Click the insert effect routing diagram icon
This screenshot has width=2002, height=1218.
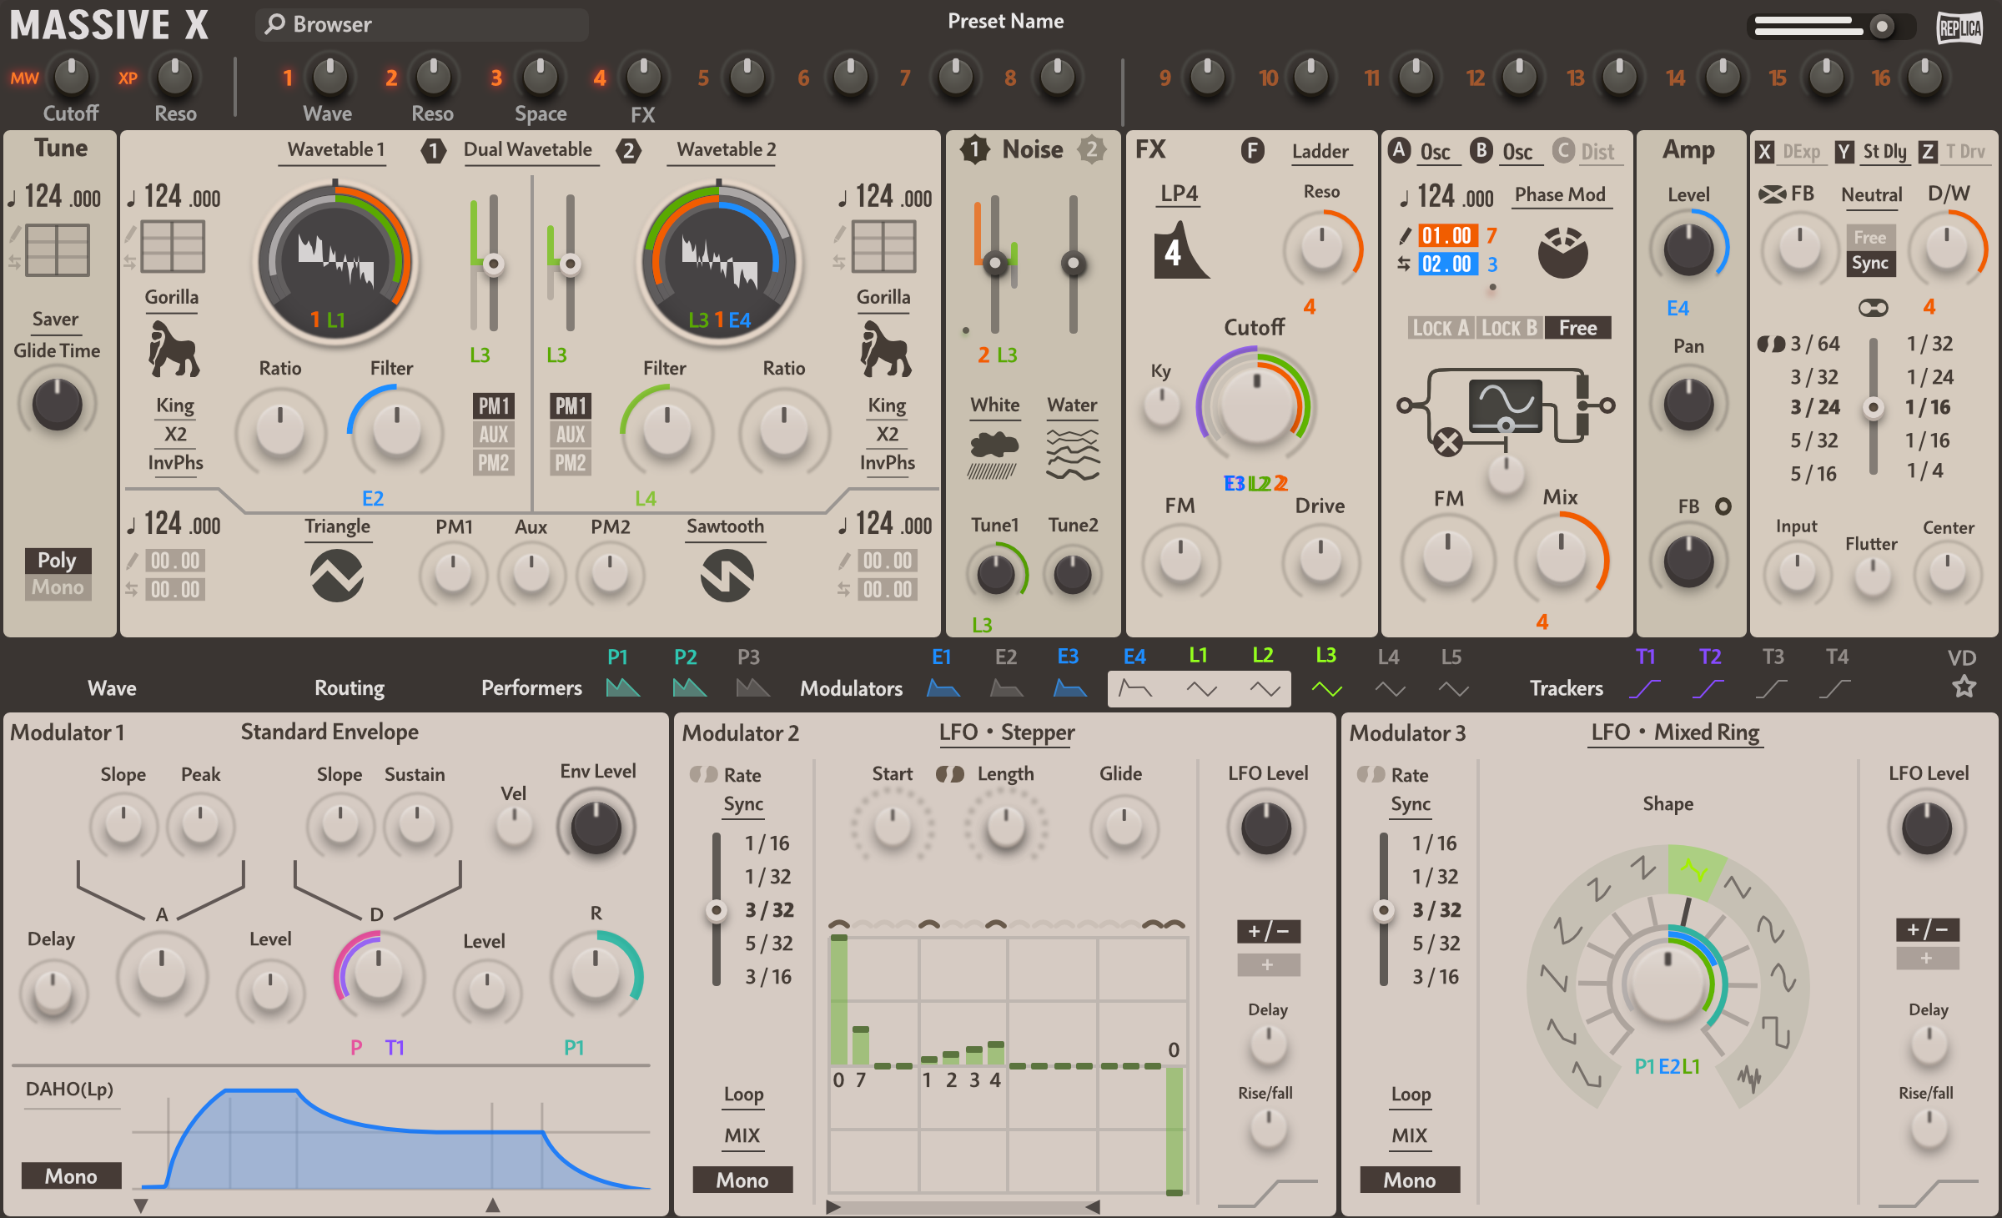[1506, 411]
